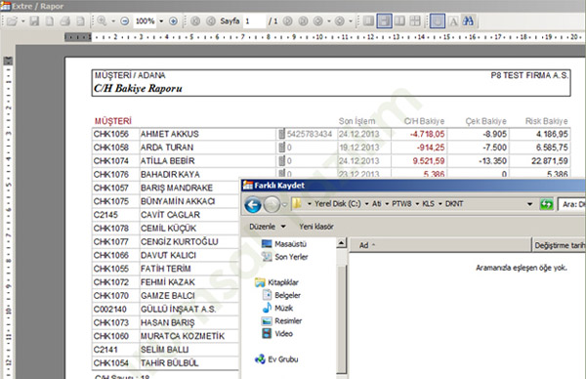Screen dimensions: 586x379
Task: Sort by Değiştirme tarihi column header
Action: click(x=559, y=245)
